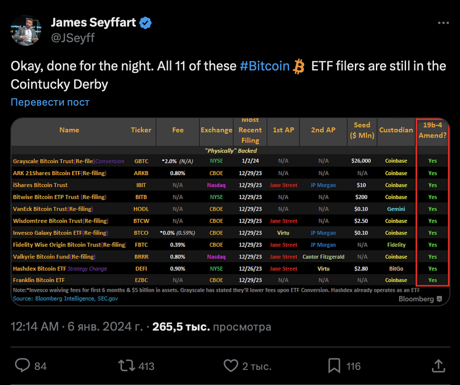This screenshot has width=460, height=385.
Task: Click the 265,5 тыс. views count
Action: coord(181,327)
